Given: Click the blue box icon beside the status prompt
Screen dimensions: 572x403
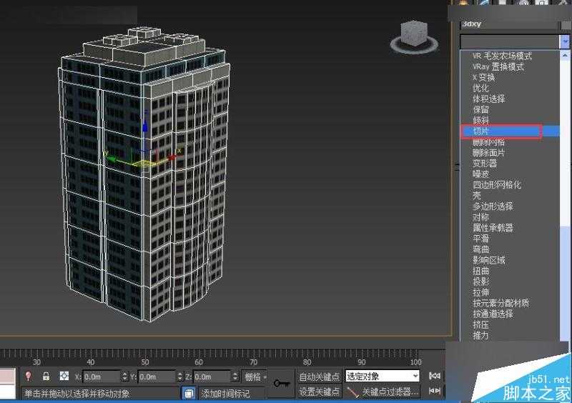Looking at the screenshot, I should coord(189,393).
